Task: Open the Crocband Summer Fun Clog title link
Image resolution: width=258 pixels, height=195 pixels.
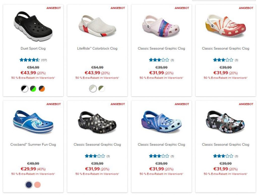Action: [33, 144]
